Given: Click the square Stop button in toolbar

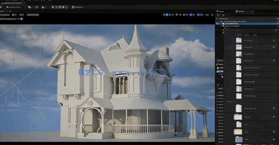Looking at the screenshot, I should pyautogui.click(x=60, y=7).
